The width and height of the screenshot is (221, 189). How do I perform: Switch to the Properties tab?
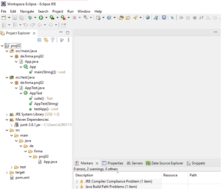click(112, 163)
